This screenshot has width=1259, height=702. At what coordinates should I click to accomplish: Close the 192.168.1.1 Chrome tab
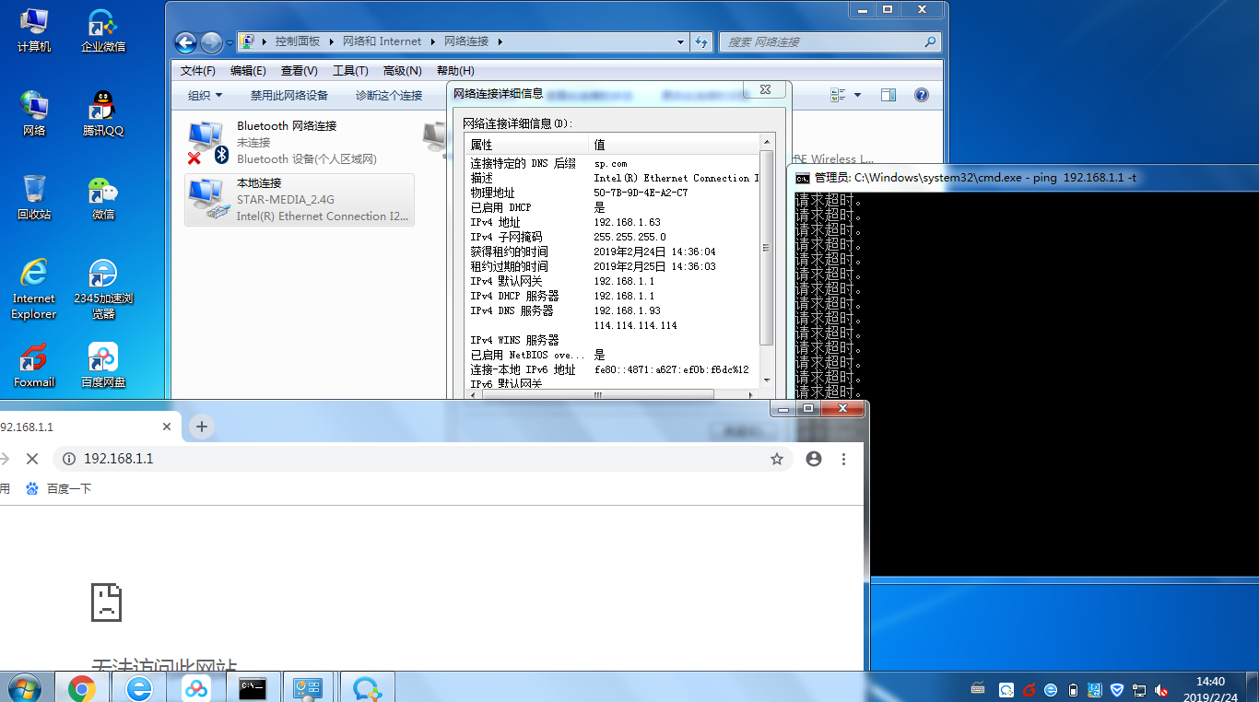pyautogui.click(x=167, y=427)
